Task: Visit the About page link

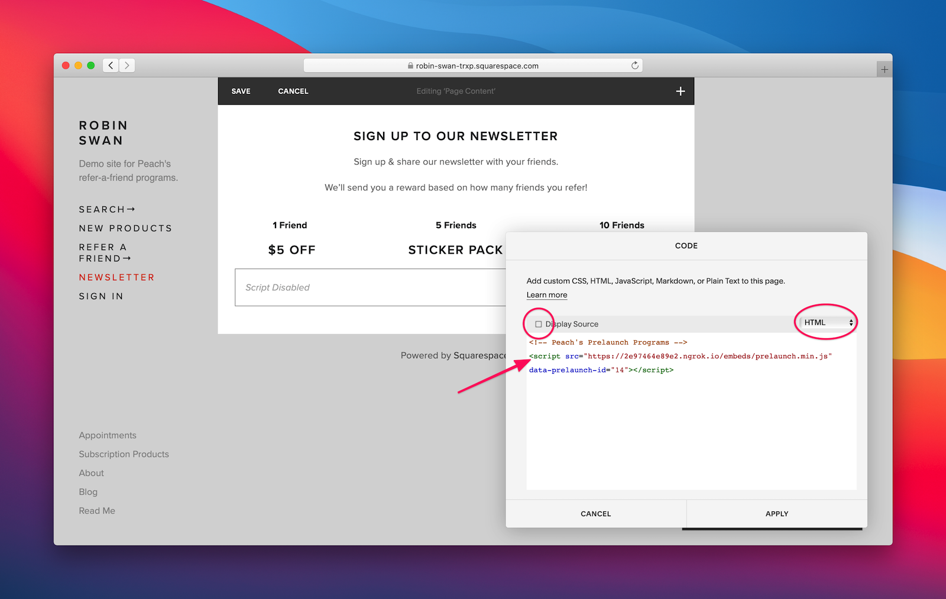Action: [91, 473]
